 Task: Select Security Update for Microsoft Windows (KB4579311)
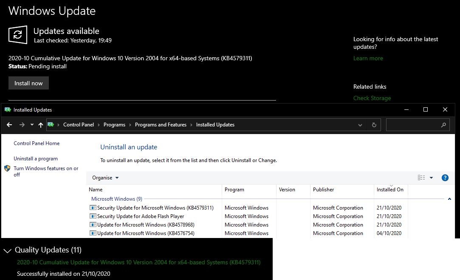pyautogui.click(x=155, y=207)
